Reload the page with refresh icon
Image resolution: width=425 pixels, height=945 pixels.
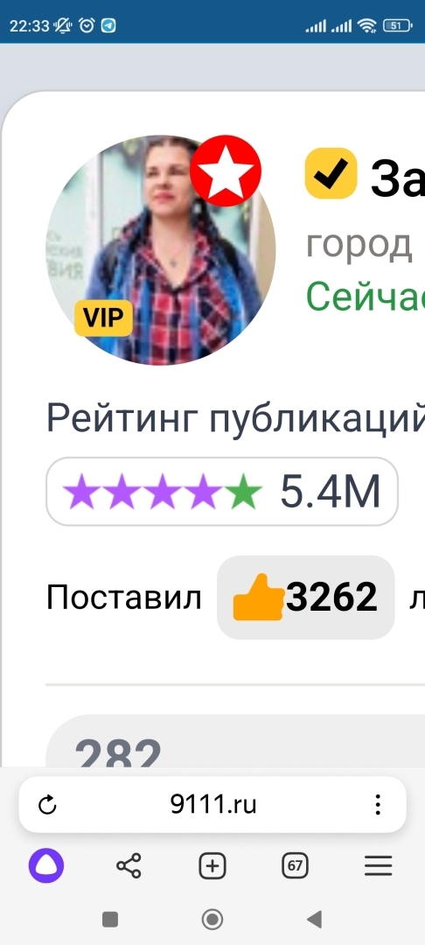(x=47, y=805)
